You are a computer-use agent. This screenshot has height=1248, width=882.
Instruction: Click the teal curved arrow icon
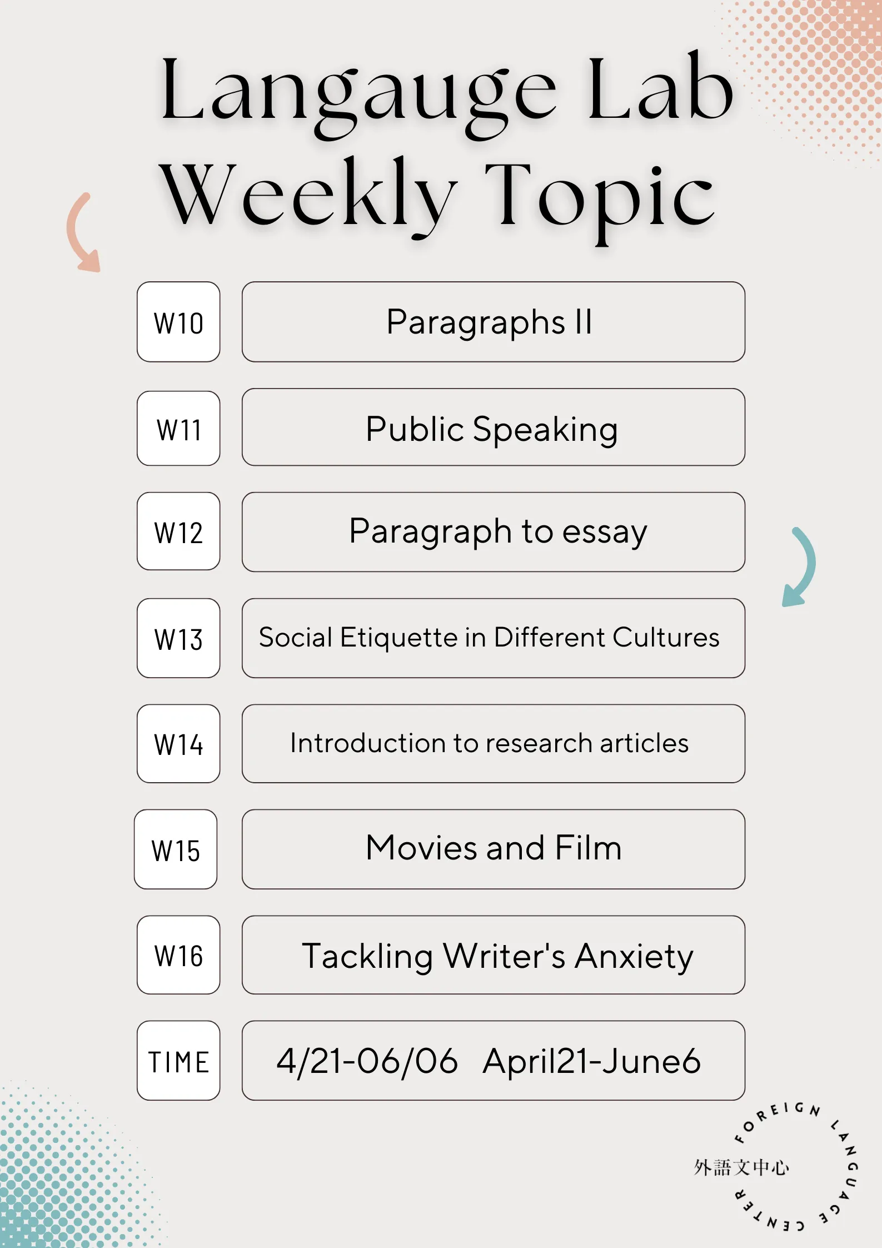pyautogui.click(x=799, y=566)
